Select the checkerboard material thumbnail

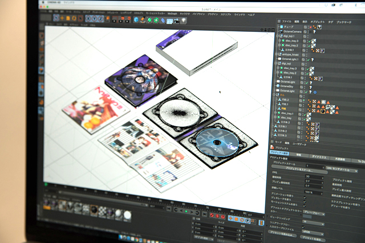click(102, 211)
